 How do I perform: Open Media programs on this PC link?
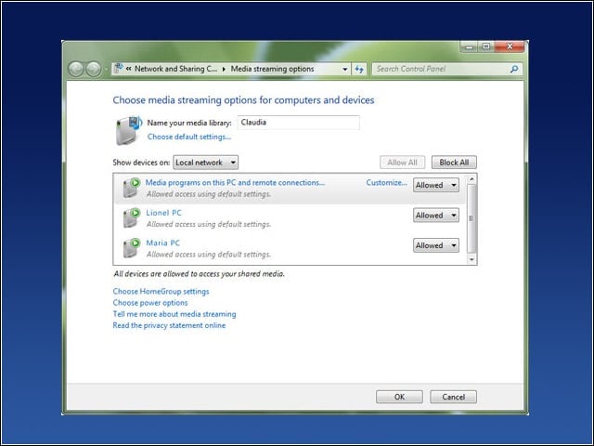235,182
